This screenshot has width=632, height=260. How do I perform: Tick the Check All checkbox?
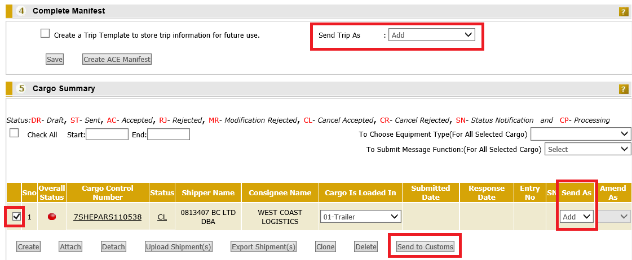point(14,133)
